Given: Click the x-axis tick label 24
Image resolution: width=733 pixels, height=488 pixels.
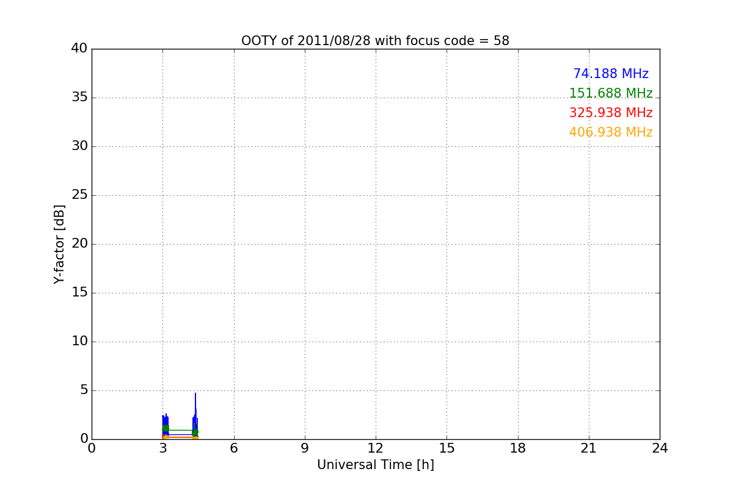Looking at the screenshot, I should [660, 448].
